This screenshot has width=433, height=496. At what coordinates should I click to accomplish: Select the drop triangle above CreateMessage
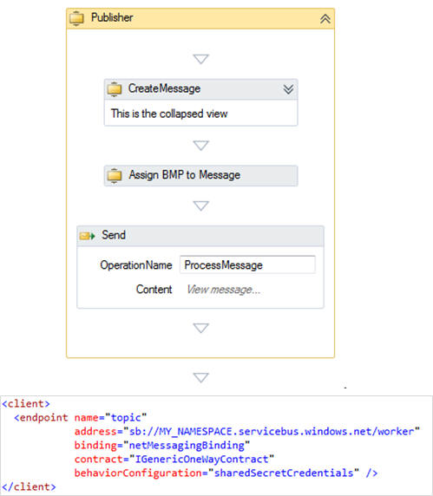201,59
